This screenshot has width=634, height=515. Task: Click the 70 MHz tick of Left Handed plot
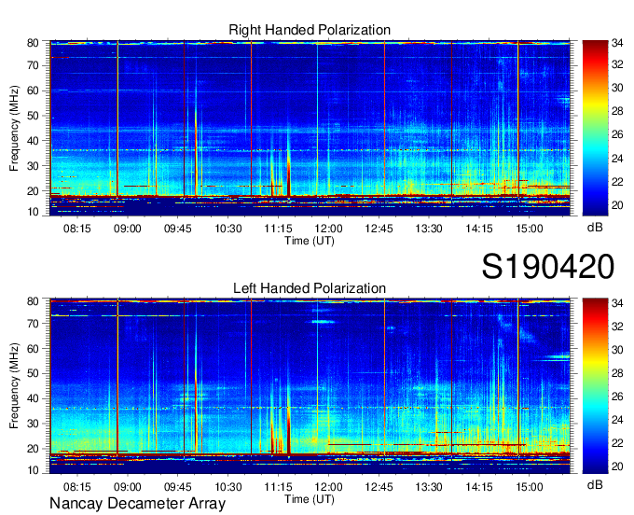point(33,324)
